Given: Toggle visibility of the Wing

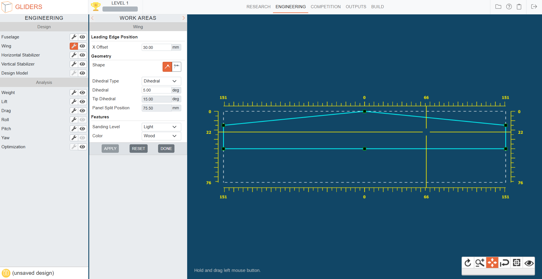Looking at the screenshot, I should pos(82,46).
